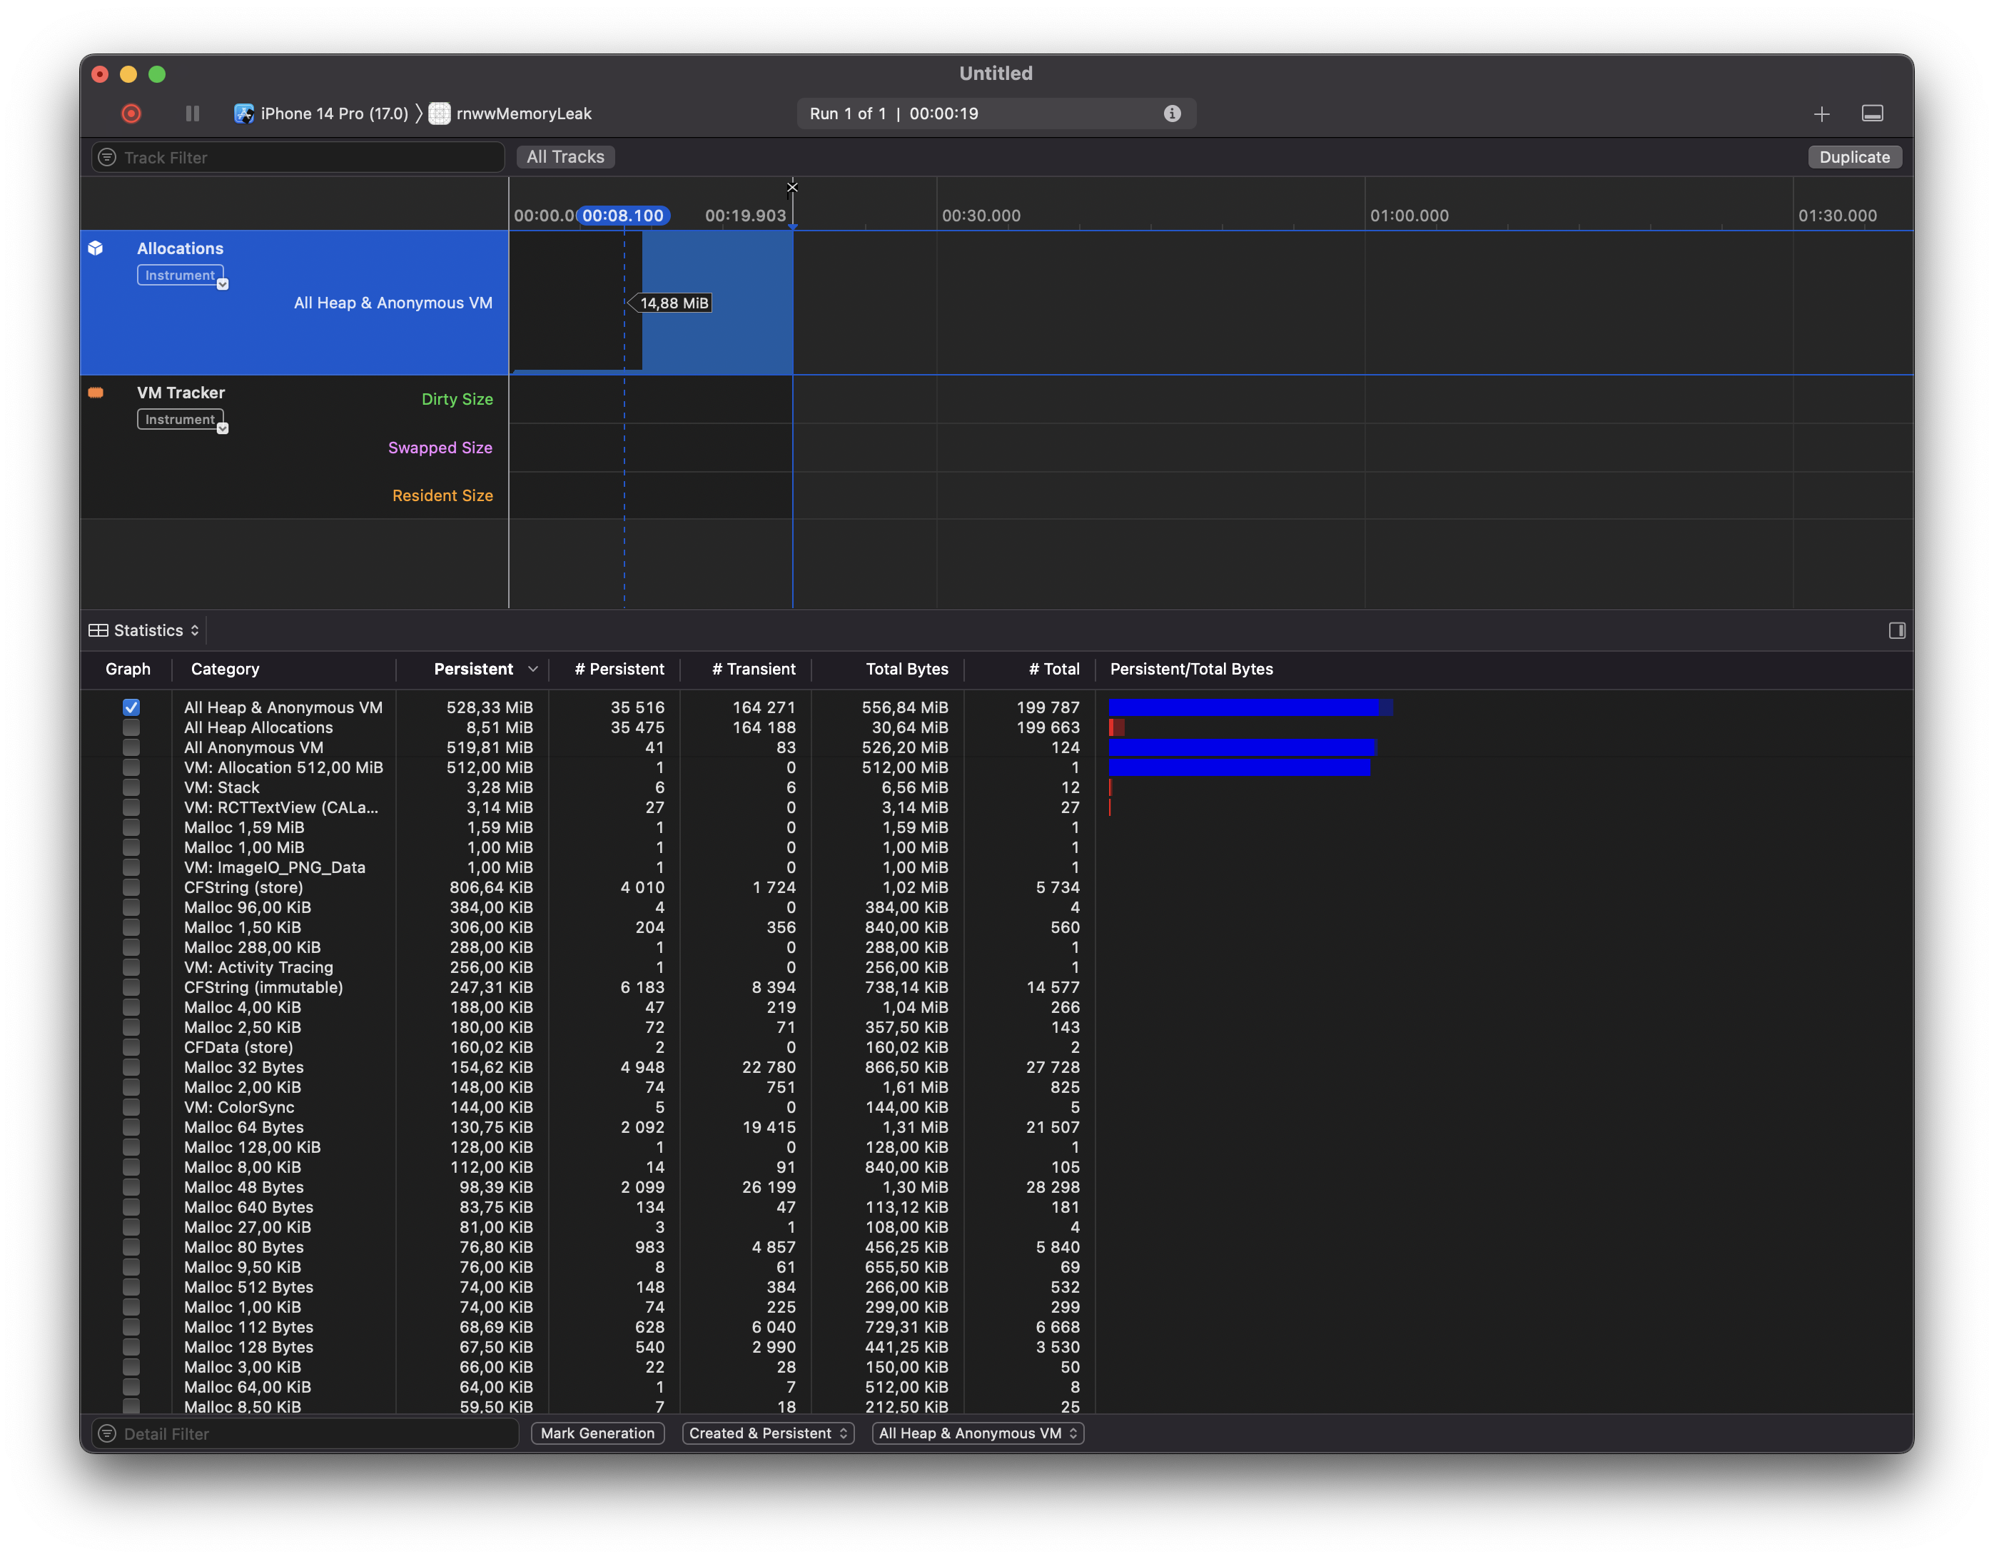1994x1559 pixels.
Task: Click the All Anonymous VM blue bar
Action: pyautogui.click(x=1242, y=747)
